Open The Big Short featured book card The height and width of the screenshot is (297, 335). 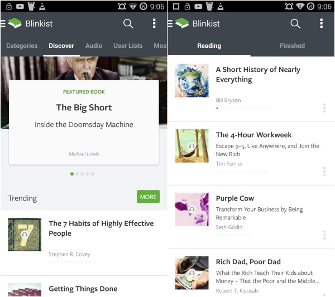pyautogui.click(x=84, y=123)
